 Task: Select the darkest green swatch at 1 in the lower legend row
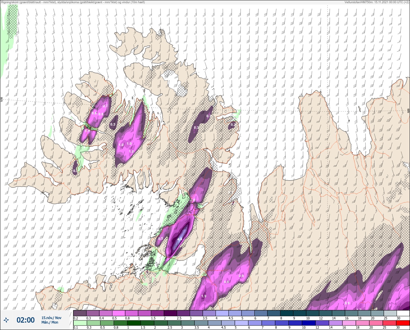coord(134,323)
